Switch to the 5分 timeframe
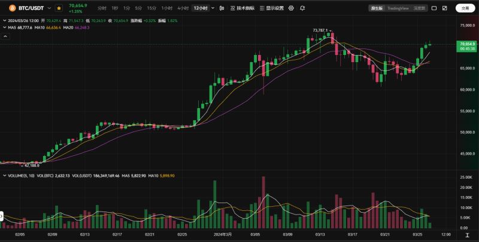Image resolution: width=479 pixels, height=242 pixels. (x=138, y=8)
